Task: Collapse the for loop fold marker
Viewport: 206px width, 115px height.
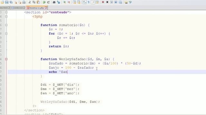Action: tap(6, 34)
